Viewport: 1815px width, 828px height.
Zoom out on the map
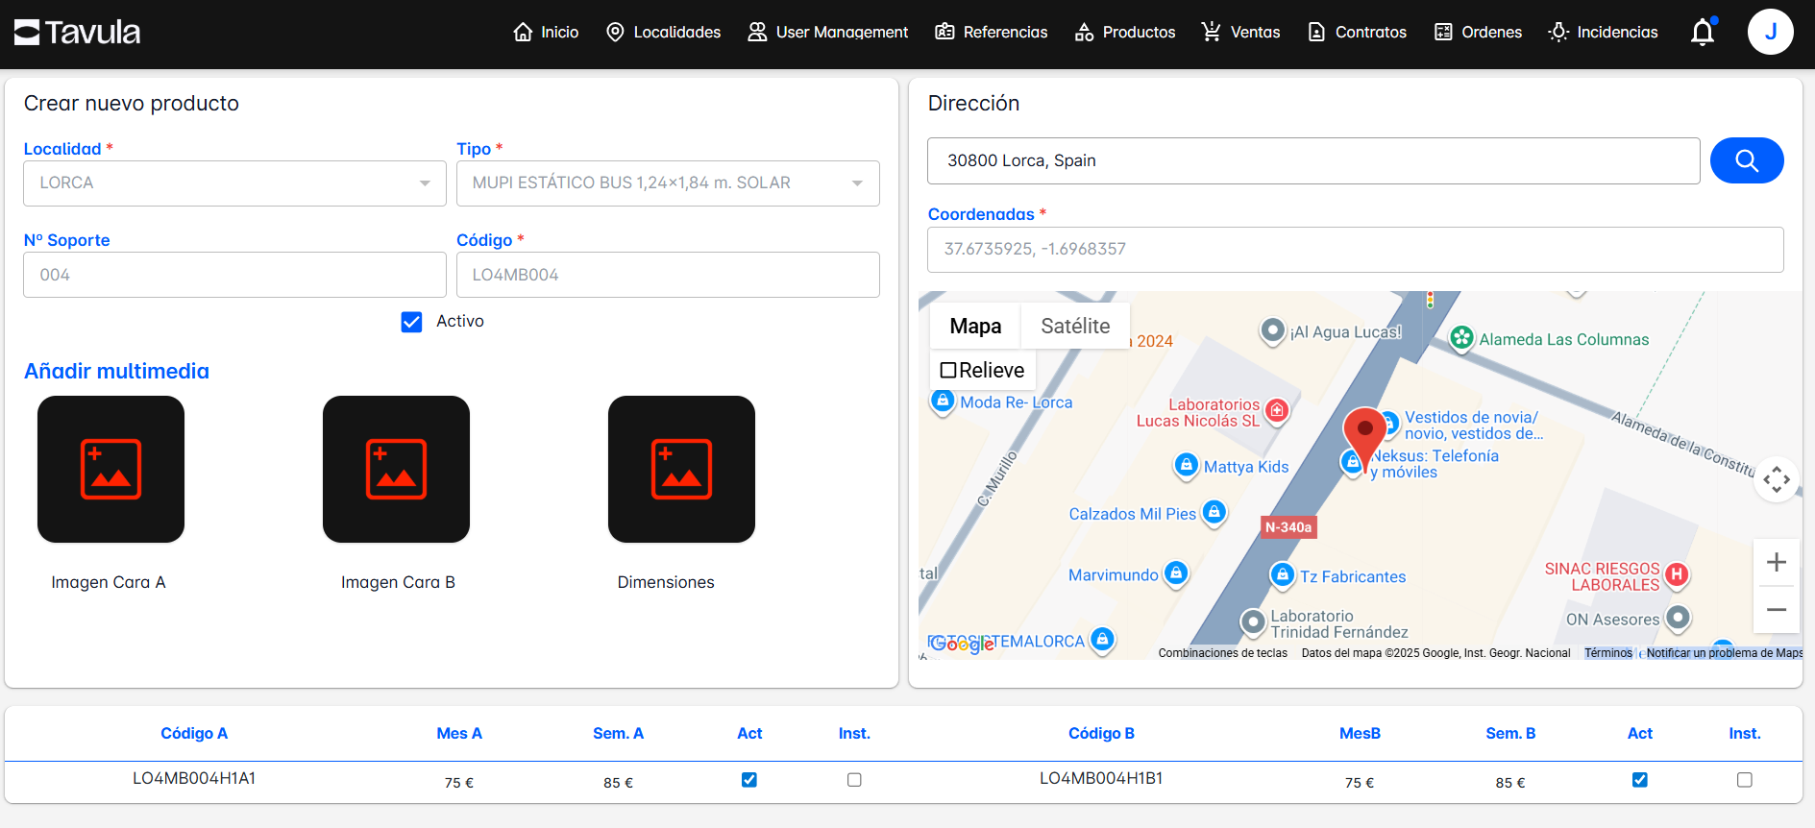click(1776, 610)
